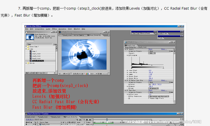Click the output white handle on the gradient bar
210x126 pixels.
pos(164,68)
